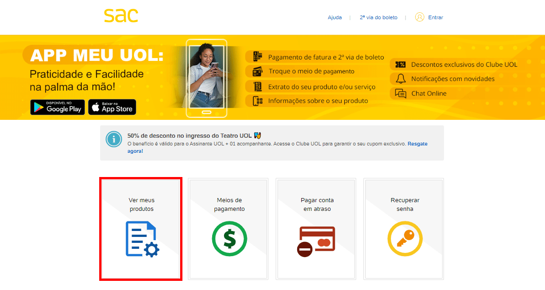The height and width of the screenshot is (290, 545).
Task: Click the Entrar login link
Action: 436,17
